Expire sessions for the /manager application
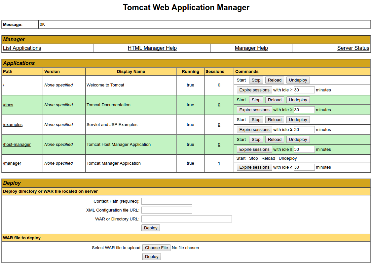The height and width of the screenshot is (266, 372). [x=254, y=167]
